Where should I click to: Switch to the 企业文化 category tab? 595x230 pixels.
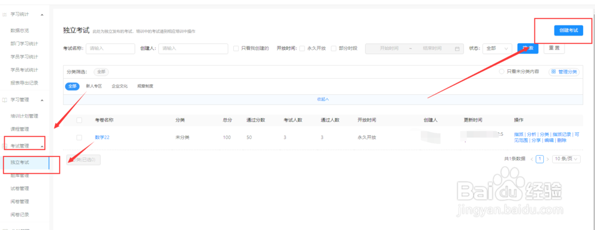[x=120, y=87]
